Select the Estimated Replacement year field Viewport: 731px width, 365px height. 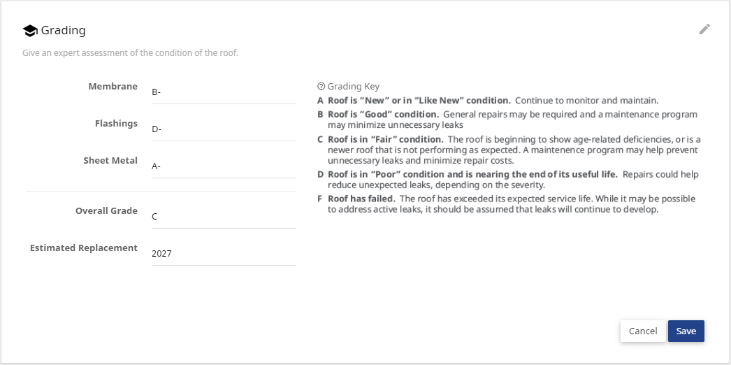(224, 254)
